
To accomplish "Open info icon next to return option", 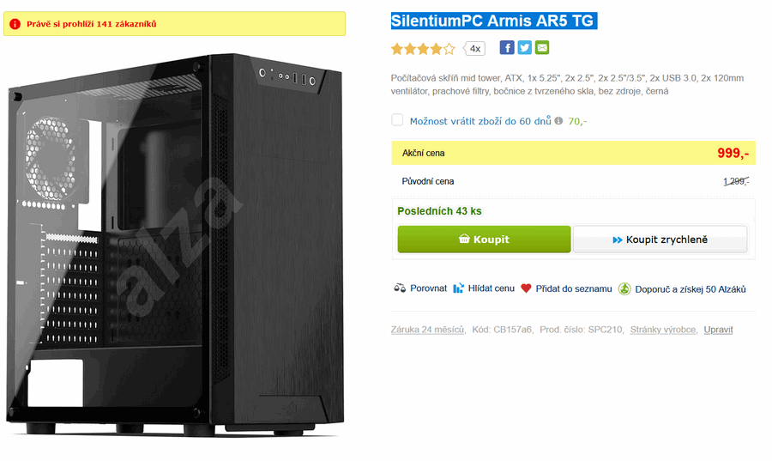I will point(558,121).
